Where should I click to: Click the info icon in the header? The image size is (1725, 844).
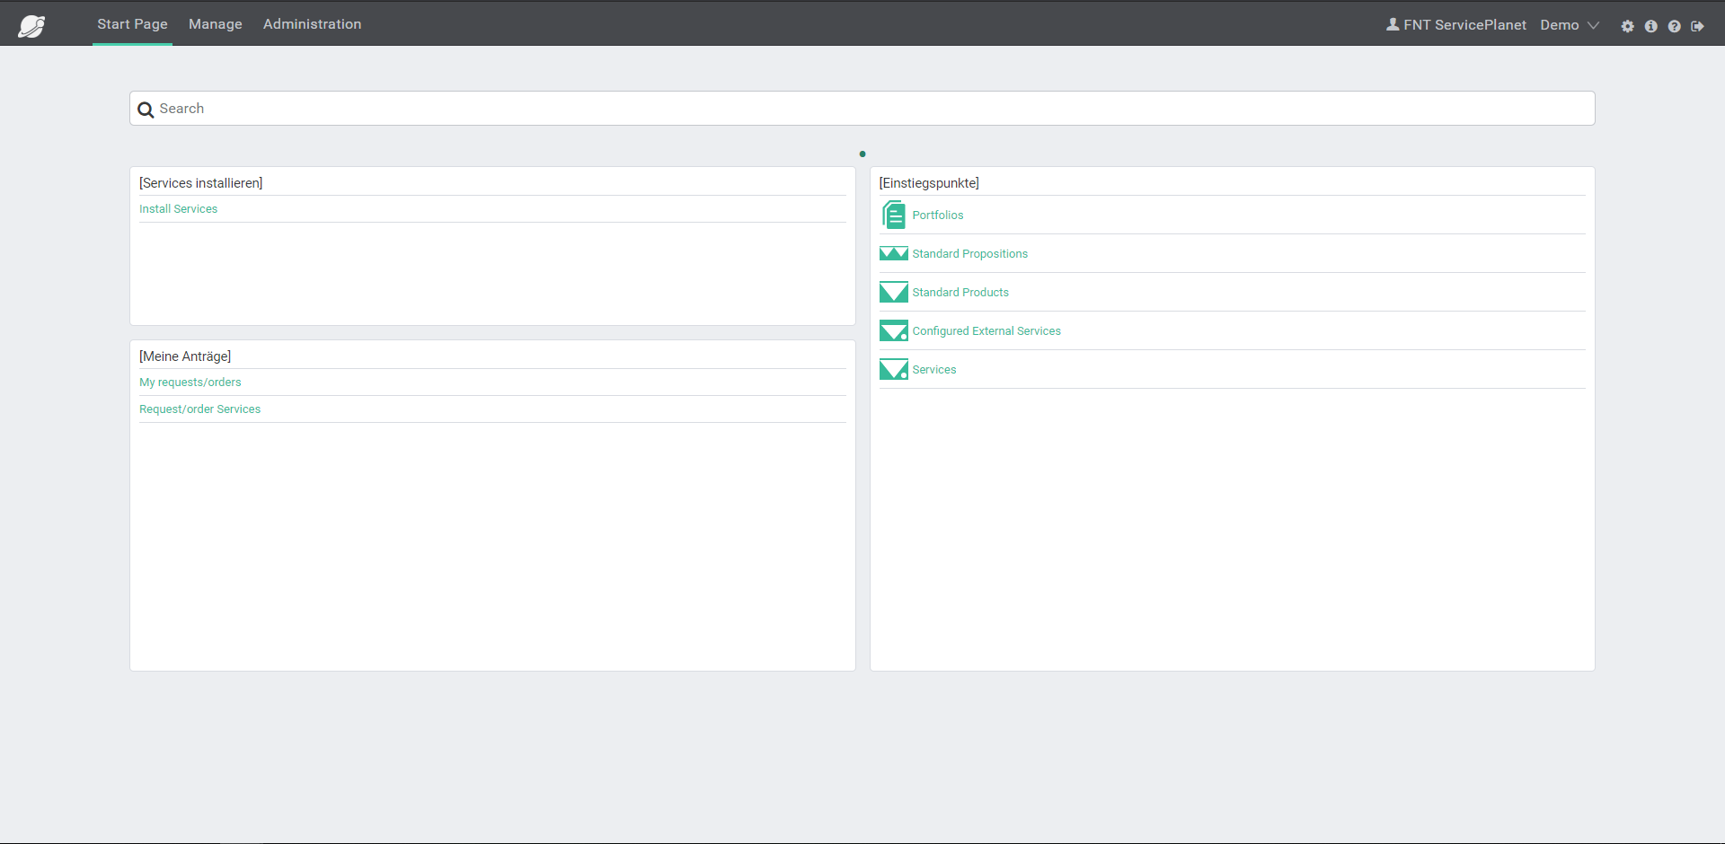[x=1651, y=26]
